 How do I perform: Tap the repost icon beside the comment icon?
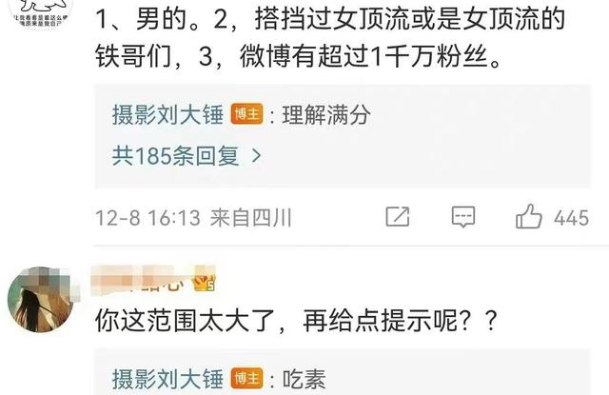pos(398,217)
